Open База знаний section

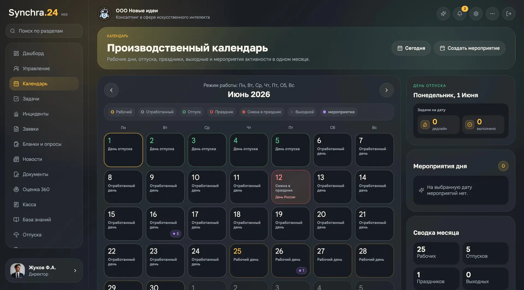(x=44, y=220)
